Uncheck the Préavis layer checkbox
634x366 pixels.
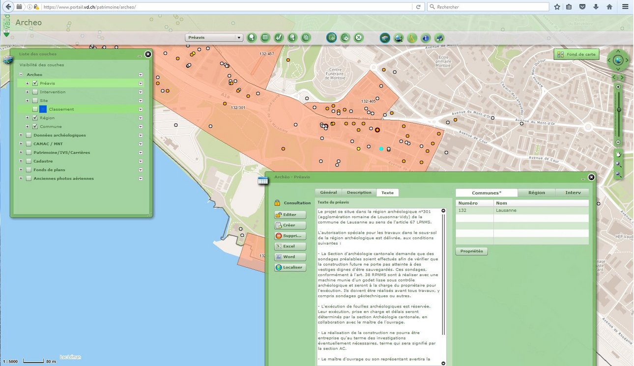35,84
